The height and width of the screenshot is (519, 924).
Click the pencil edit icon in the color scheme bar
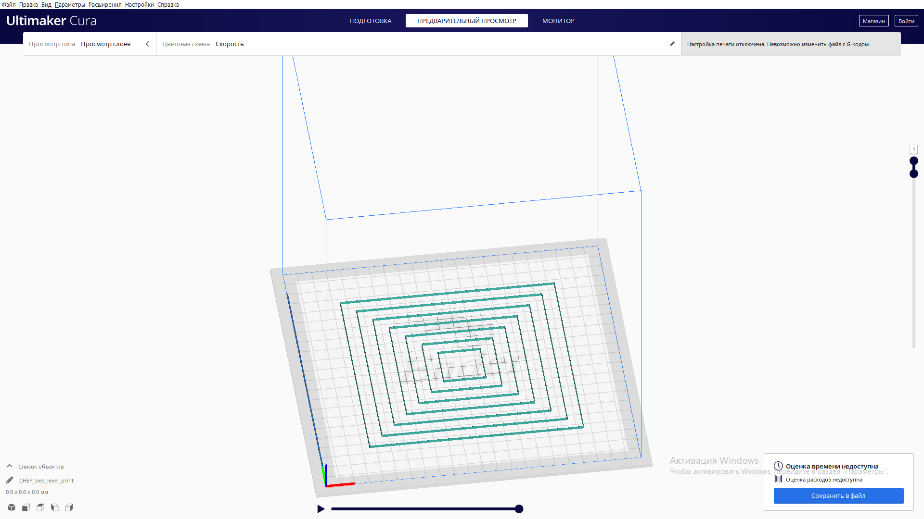(672, 44)
